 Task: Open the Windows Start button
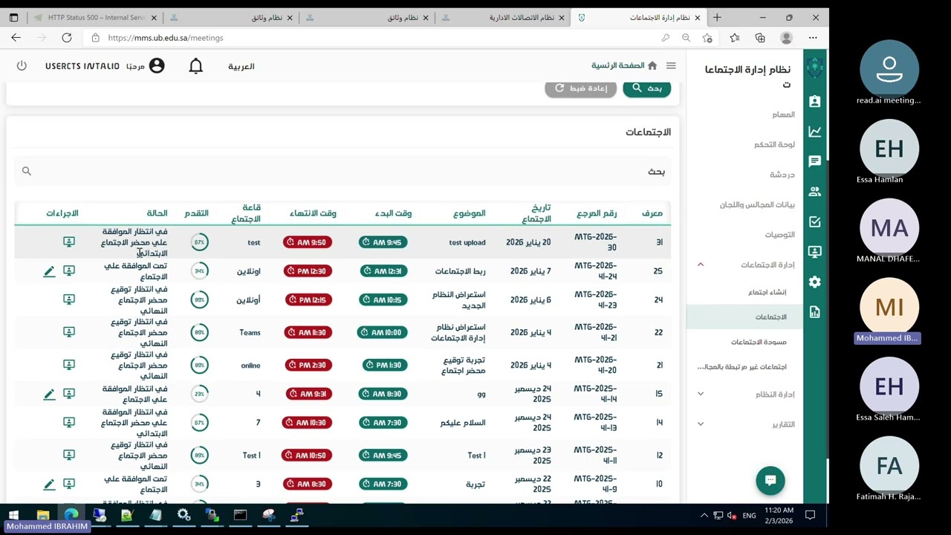13,515
